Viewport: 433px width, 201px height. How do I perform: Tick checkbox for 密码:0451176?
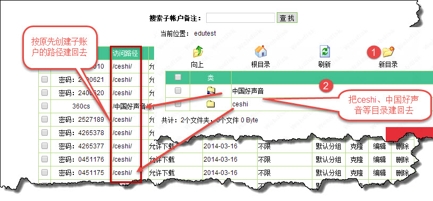click(45, 159)
